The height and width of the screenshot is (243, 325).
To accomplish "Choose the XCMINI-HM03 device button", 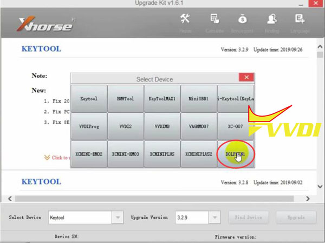I will (126, 154).
